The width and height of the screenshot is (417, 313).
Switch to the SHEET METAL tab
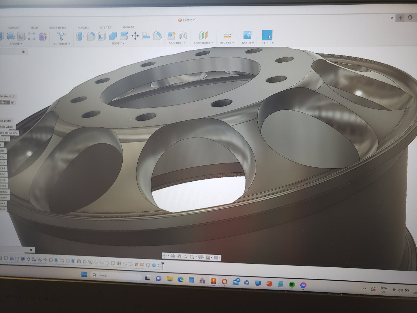coord(57,28)
